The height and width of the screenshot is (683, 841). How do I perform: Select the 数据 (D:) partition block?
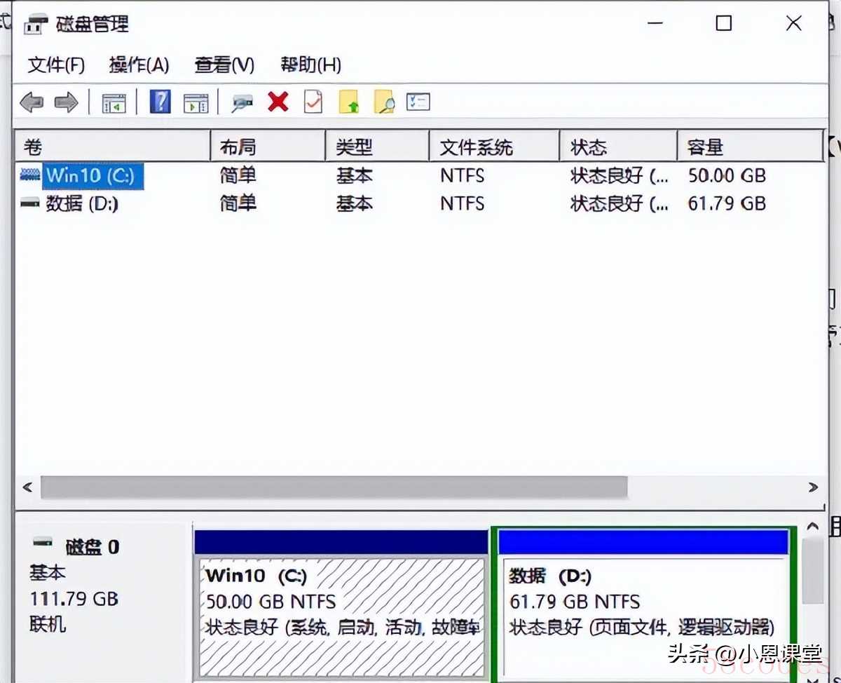645,605
